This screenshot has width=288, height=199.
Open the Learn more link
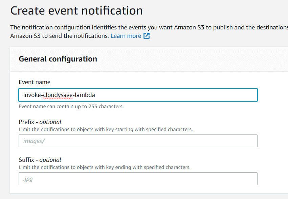126,36
